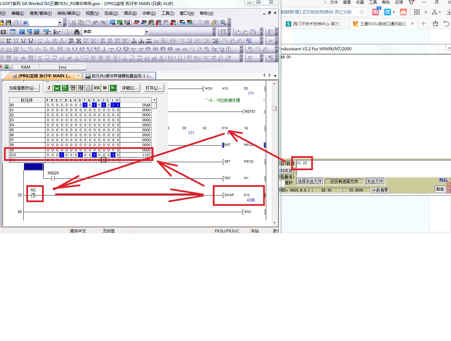Click the Save icon in the toolbar
This screenshot has width=451, height=341.
point(9,23)
